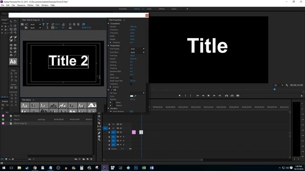Open Font Style dropdown in Title Properties
Image resolution: width=305 pixels, height=171 pixels.
pos(137,52)
